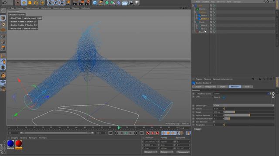Jump to the start of the timeline
The height and width of the screenshot is (156, 279).
coord(110,133)
